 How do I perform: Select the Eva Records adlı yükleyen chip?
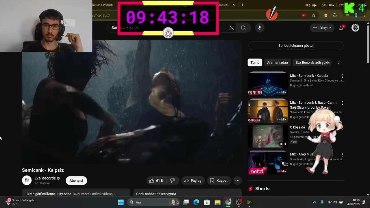(313, 63)
